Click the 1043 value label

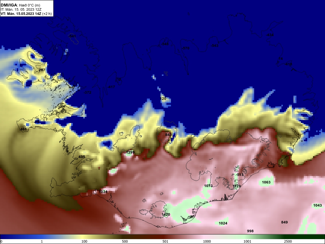click(x=318, y=205)
